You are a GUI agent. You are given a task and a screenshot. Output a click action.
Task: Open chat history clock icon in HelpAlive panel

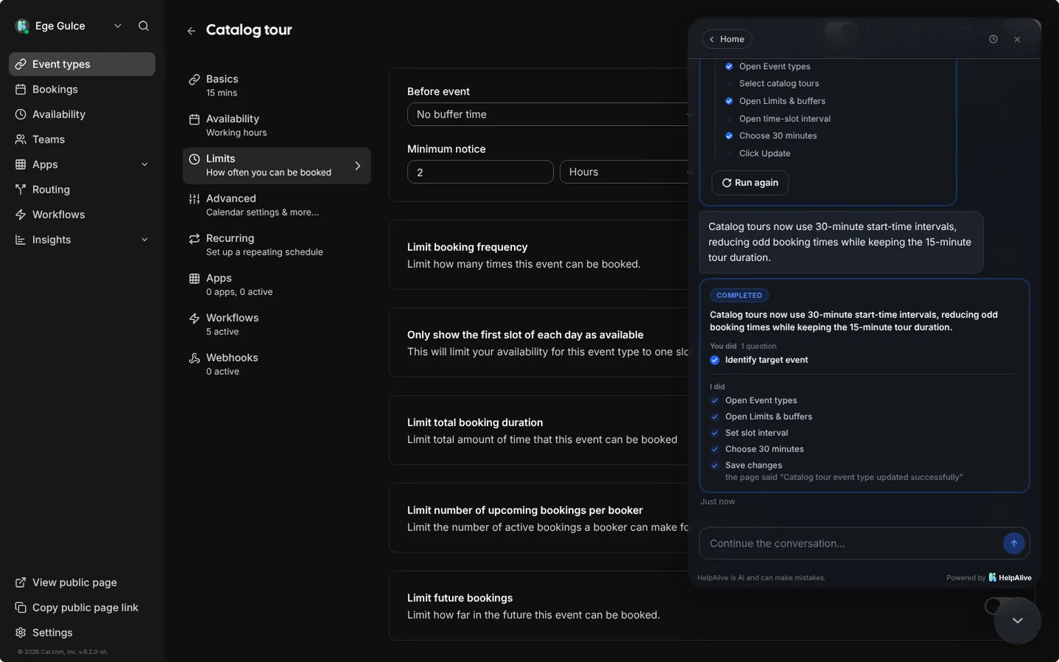pyautogui.click(x=994, y=39)
